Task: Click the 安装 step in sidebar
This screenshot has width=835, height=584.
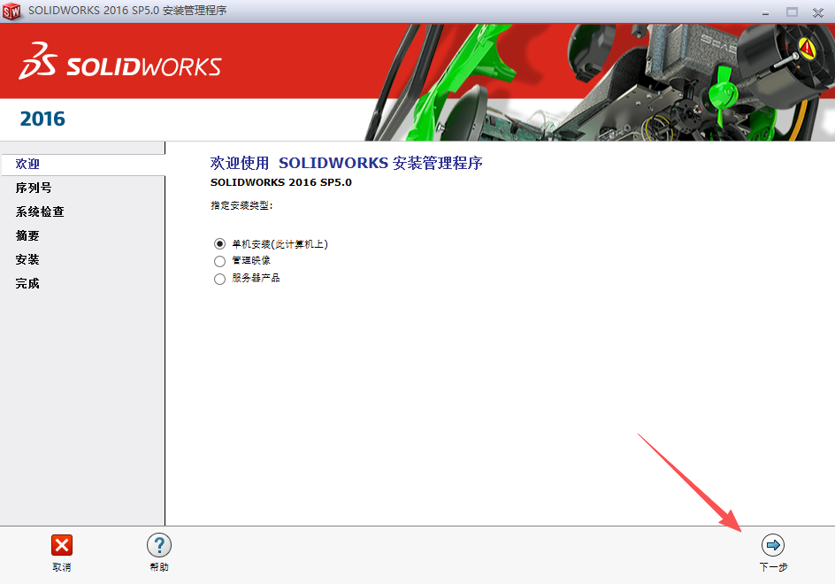Action: (27, 259)
